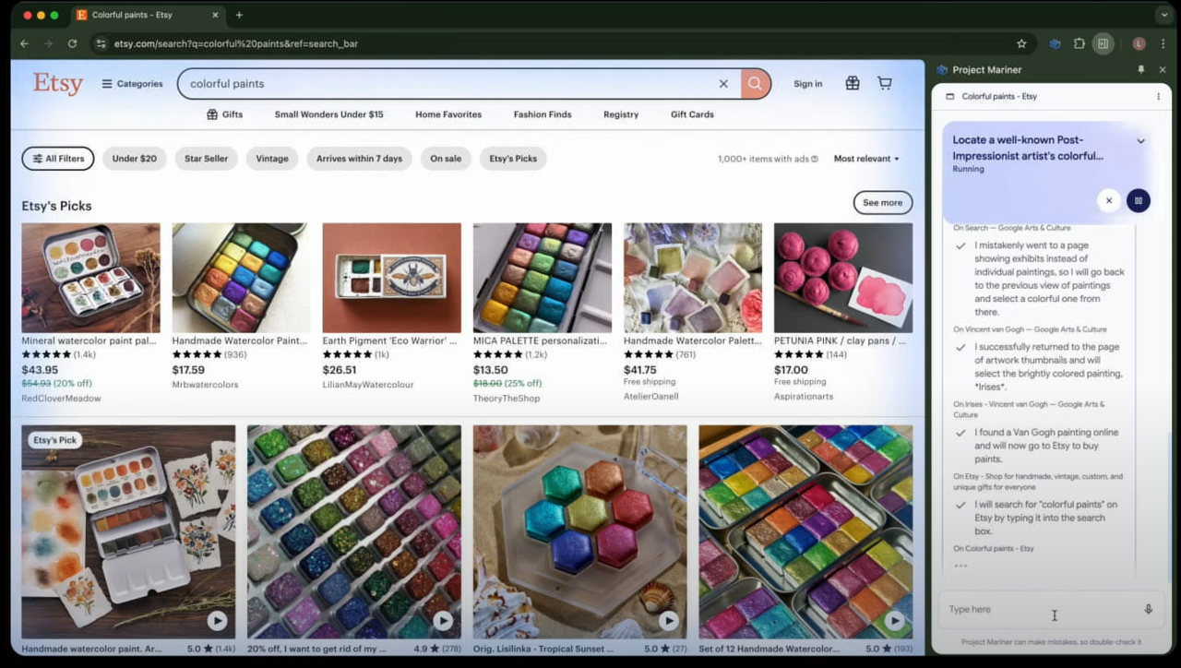Toggle the "Under $20" filter chip
The image size is (1181, 668).
[134, 159]
